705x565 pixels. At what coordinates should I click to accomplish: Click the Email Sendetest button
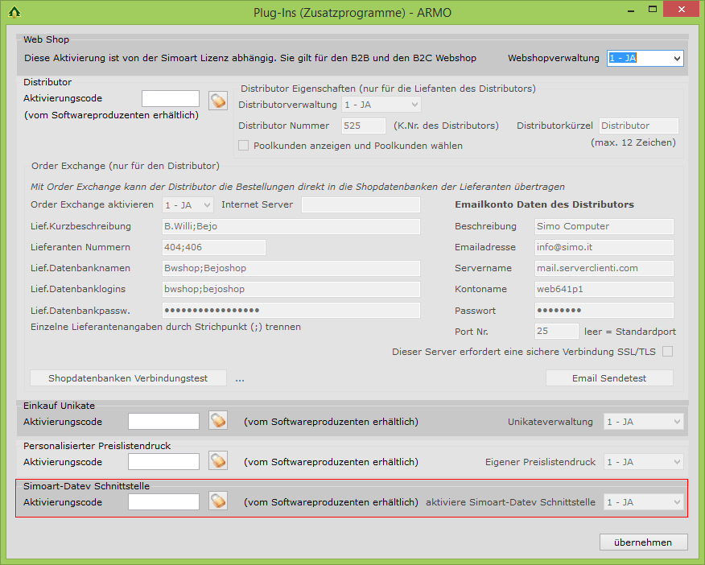coord(609,378)
